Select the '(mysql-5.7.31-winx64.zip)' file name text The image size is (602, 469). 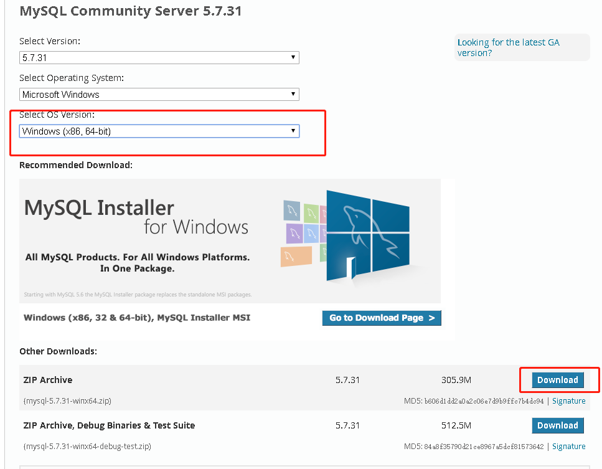(x=67, y=401)
